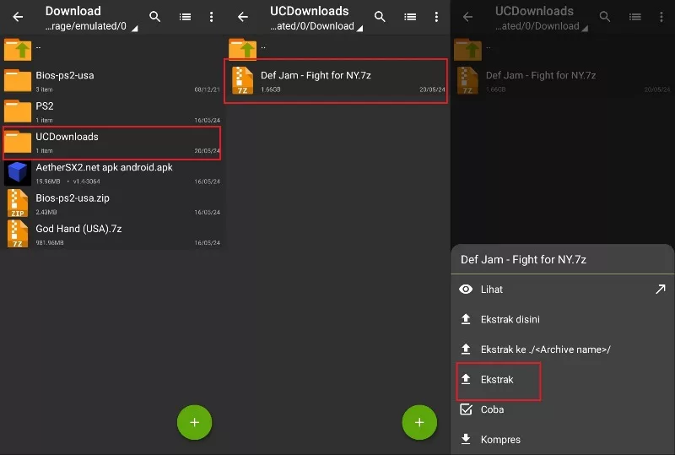
Task: Choose Kompres option
Action: tap(563, 440)
